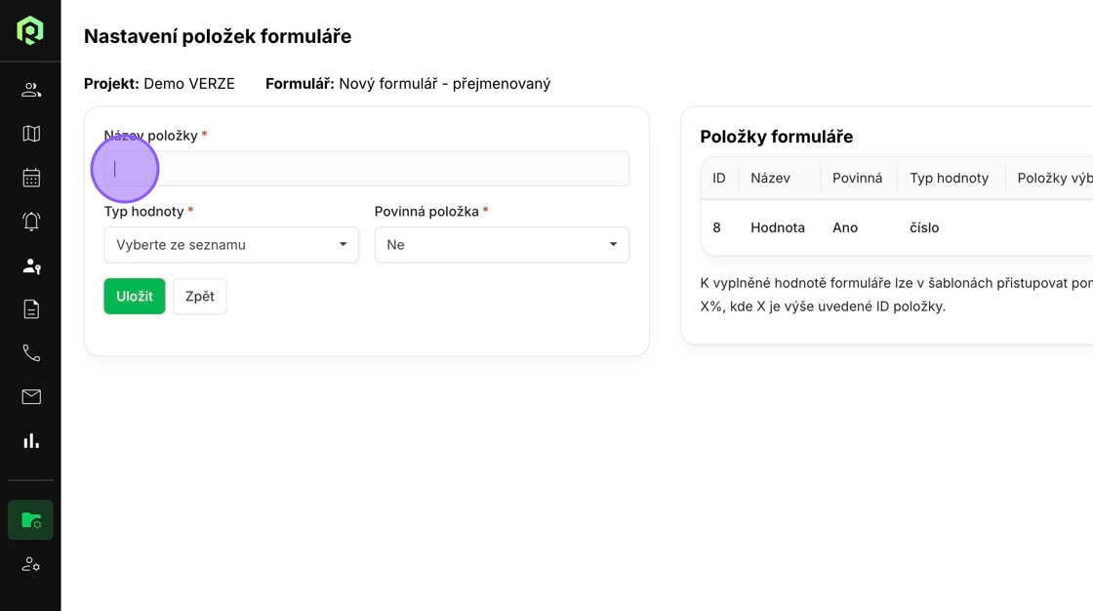
Task: Click the Zpět button
Action: click(200, 297)
